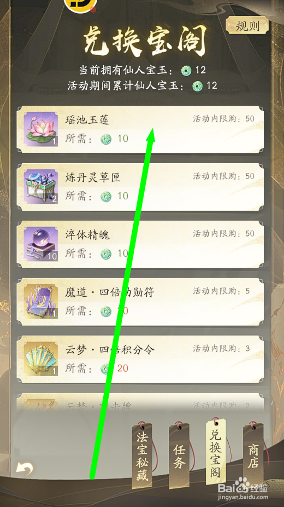Tap the jade coin beside 活动期间累计仙人宝玉
Viewport: 284px width, 507px height.
197,86
